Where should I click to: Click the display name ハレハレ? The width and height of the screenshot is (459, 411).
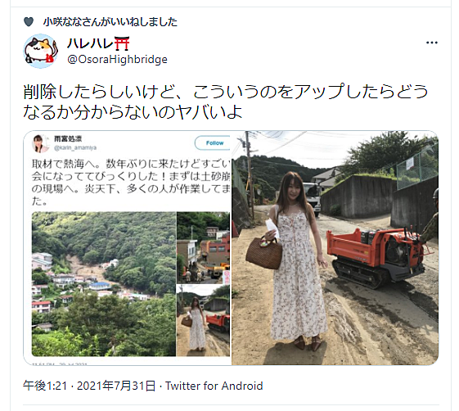(x=90, y=43)
